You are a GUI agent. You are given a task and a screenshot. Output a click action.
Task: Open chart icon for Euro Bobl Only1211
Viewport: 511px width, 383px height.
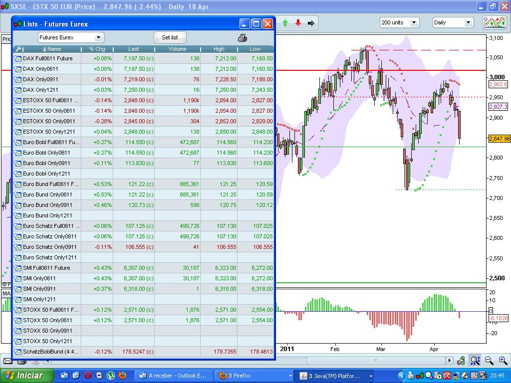coord(17,174)
